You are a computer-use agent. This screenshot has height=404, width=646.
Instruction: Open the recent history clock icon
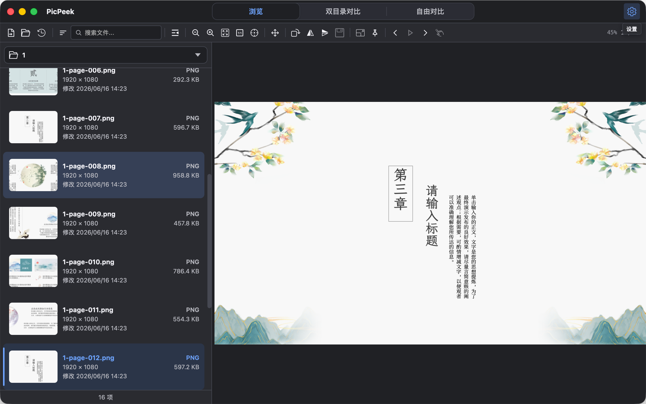click(41, 33)
